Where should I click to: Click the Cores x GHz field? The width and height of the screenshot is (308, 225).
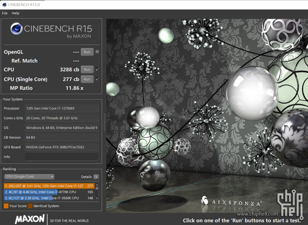(x=62, y=118)
